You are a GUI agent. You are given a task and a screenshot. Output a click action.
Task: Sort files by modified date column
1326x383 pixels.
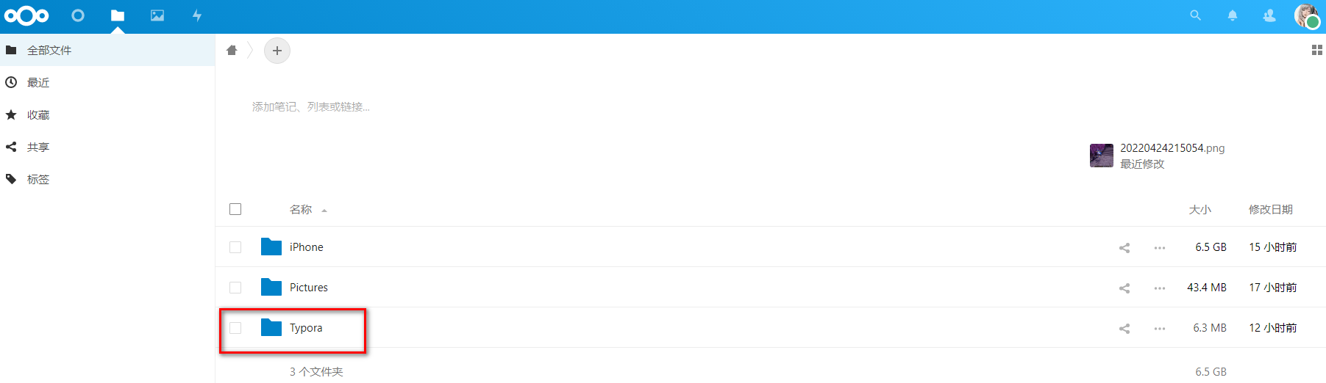pyautogui.click(x=1270, y=210)
